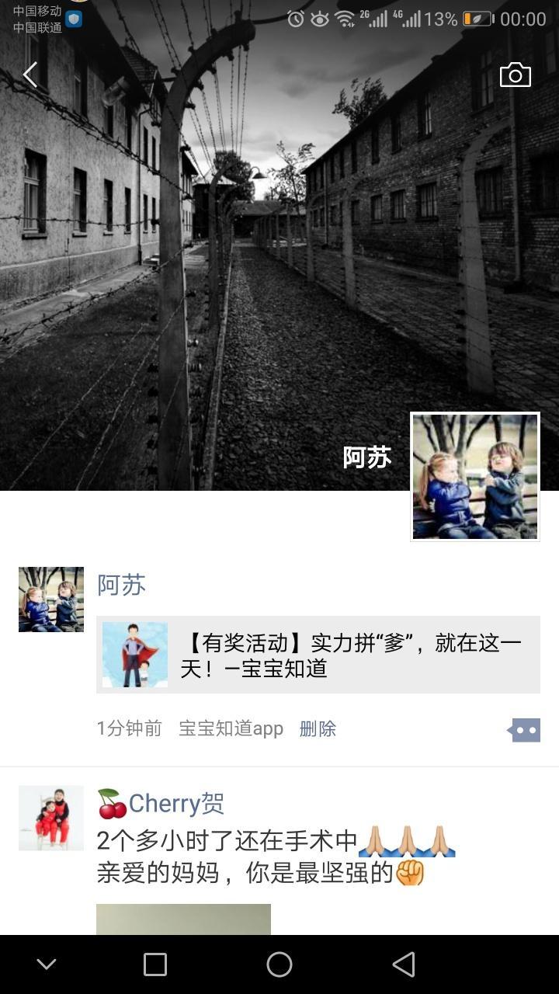This screenshot has width=559, height=994.
Task: Open the shared 有奖活动 article card
Action: coord(318,655)
